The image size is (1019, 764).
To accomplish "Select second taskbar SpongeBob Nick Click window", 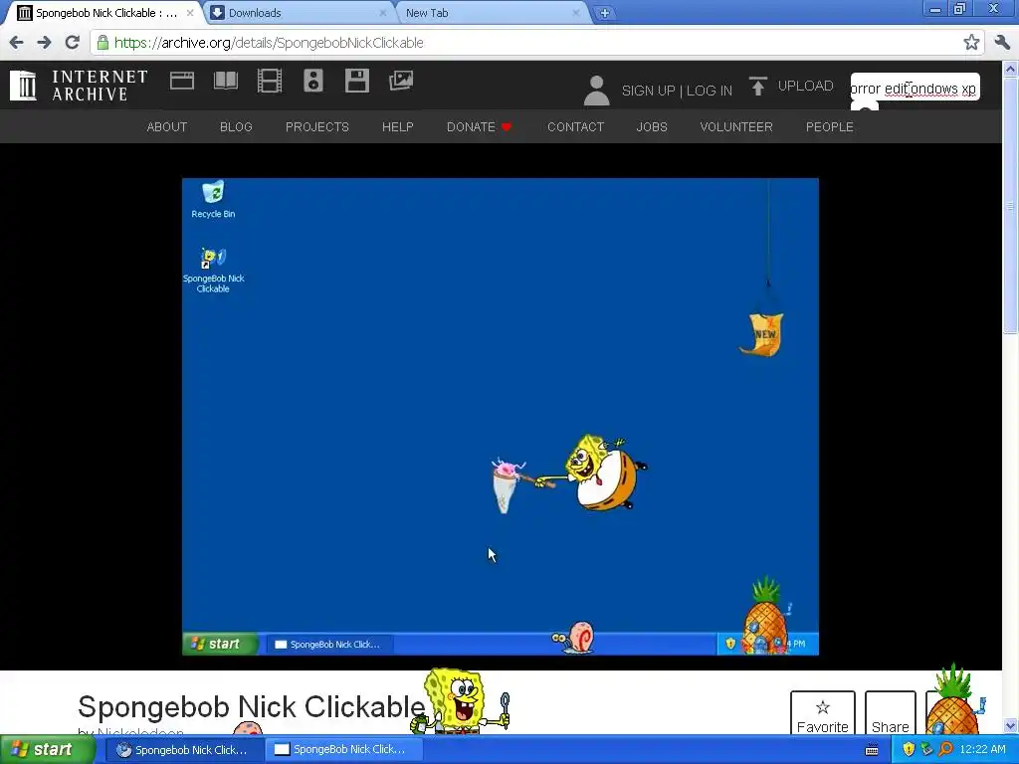I will tap(343, 749).
